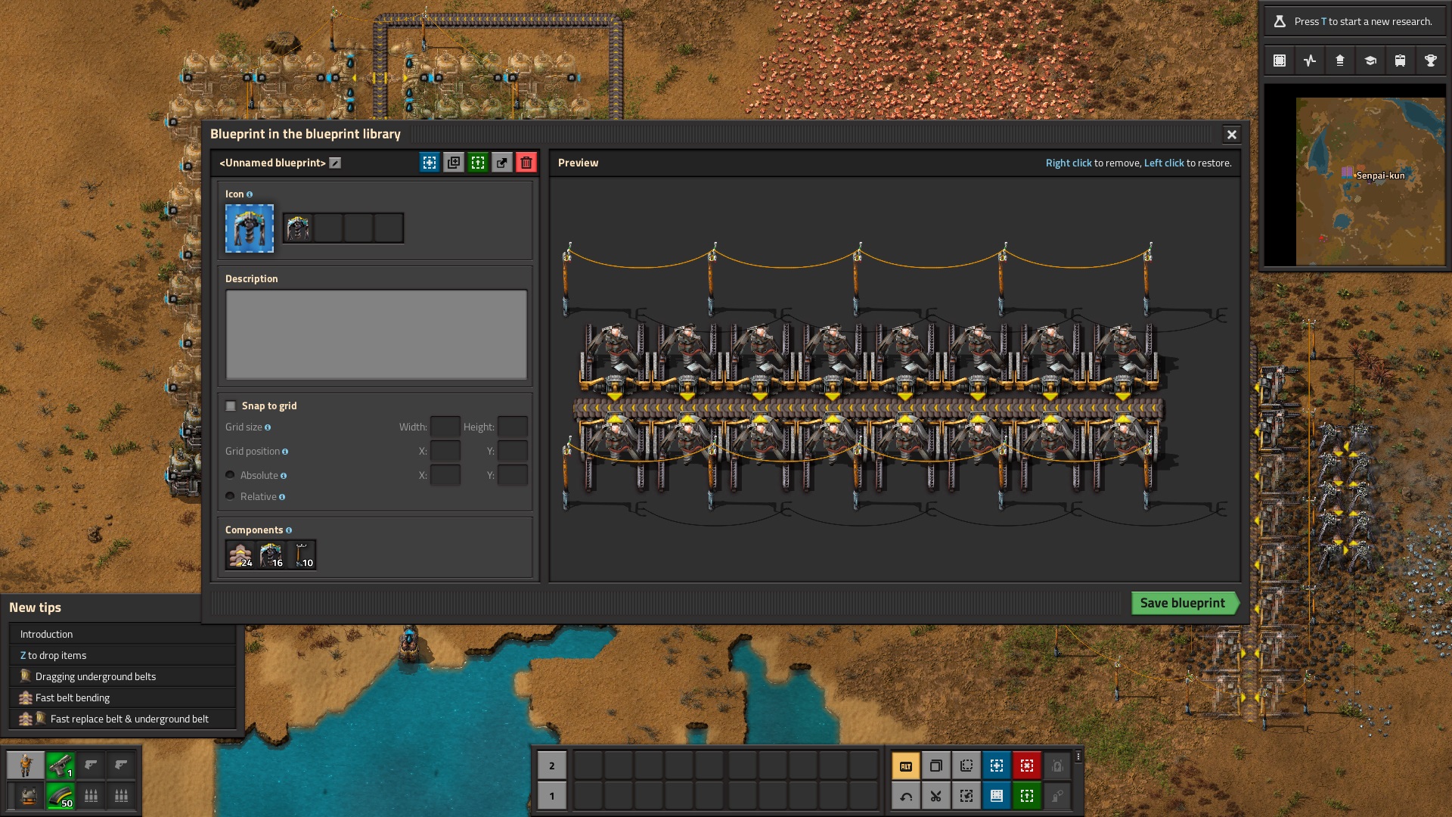1452x817 pixels.
Task: Select new contents for blueprint icon
Action: click(430, 163)
